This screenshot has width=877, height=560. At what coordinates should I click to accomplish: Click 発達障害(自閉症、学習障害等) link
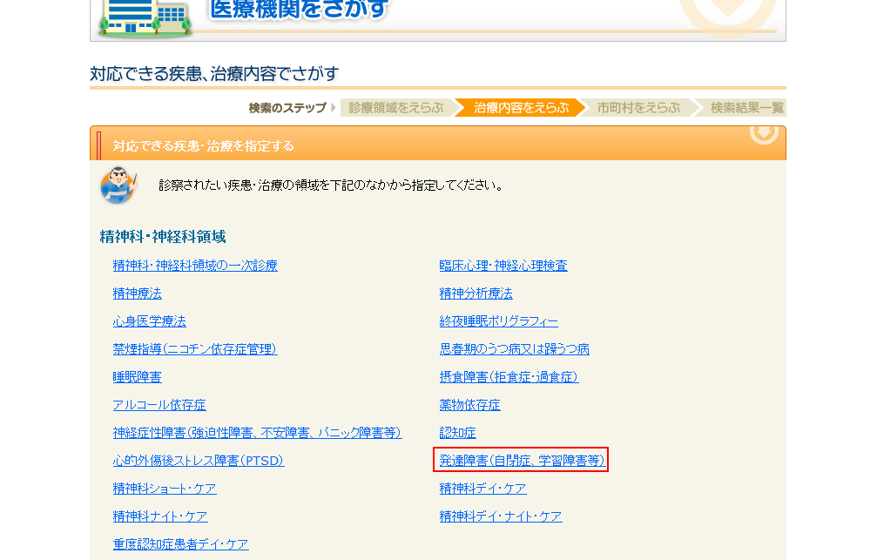pyautogui.click(x=522, y=461)
